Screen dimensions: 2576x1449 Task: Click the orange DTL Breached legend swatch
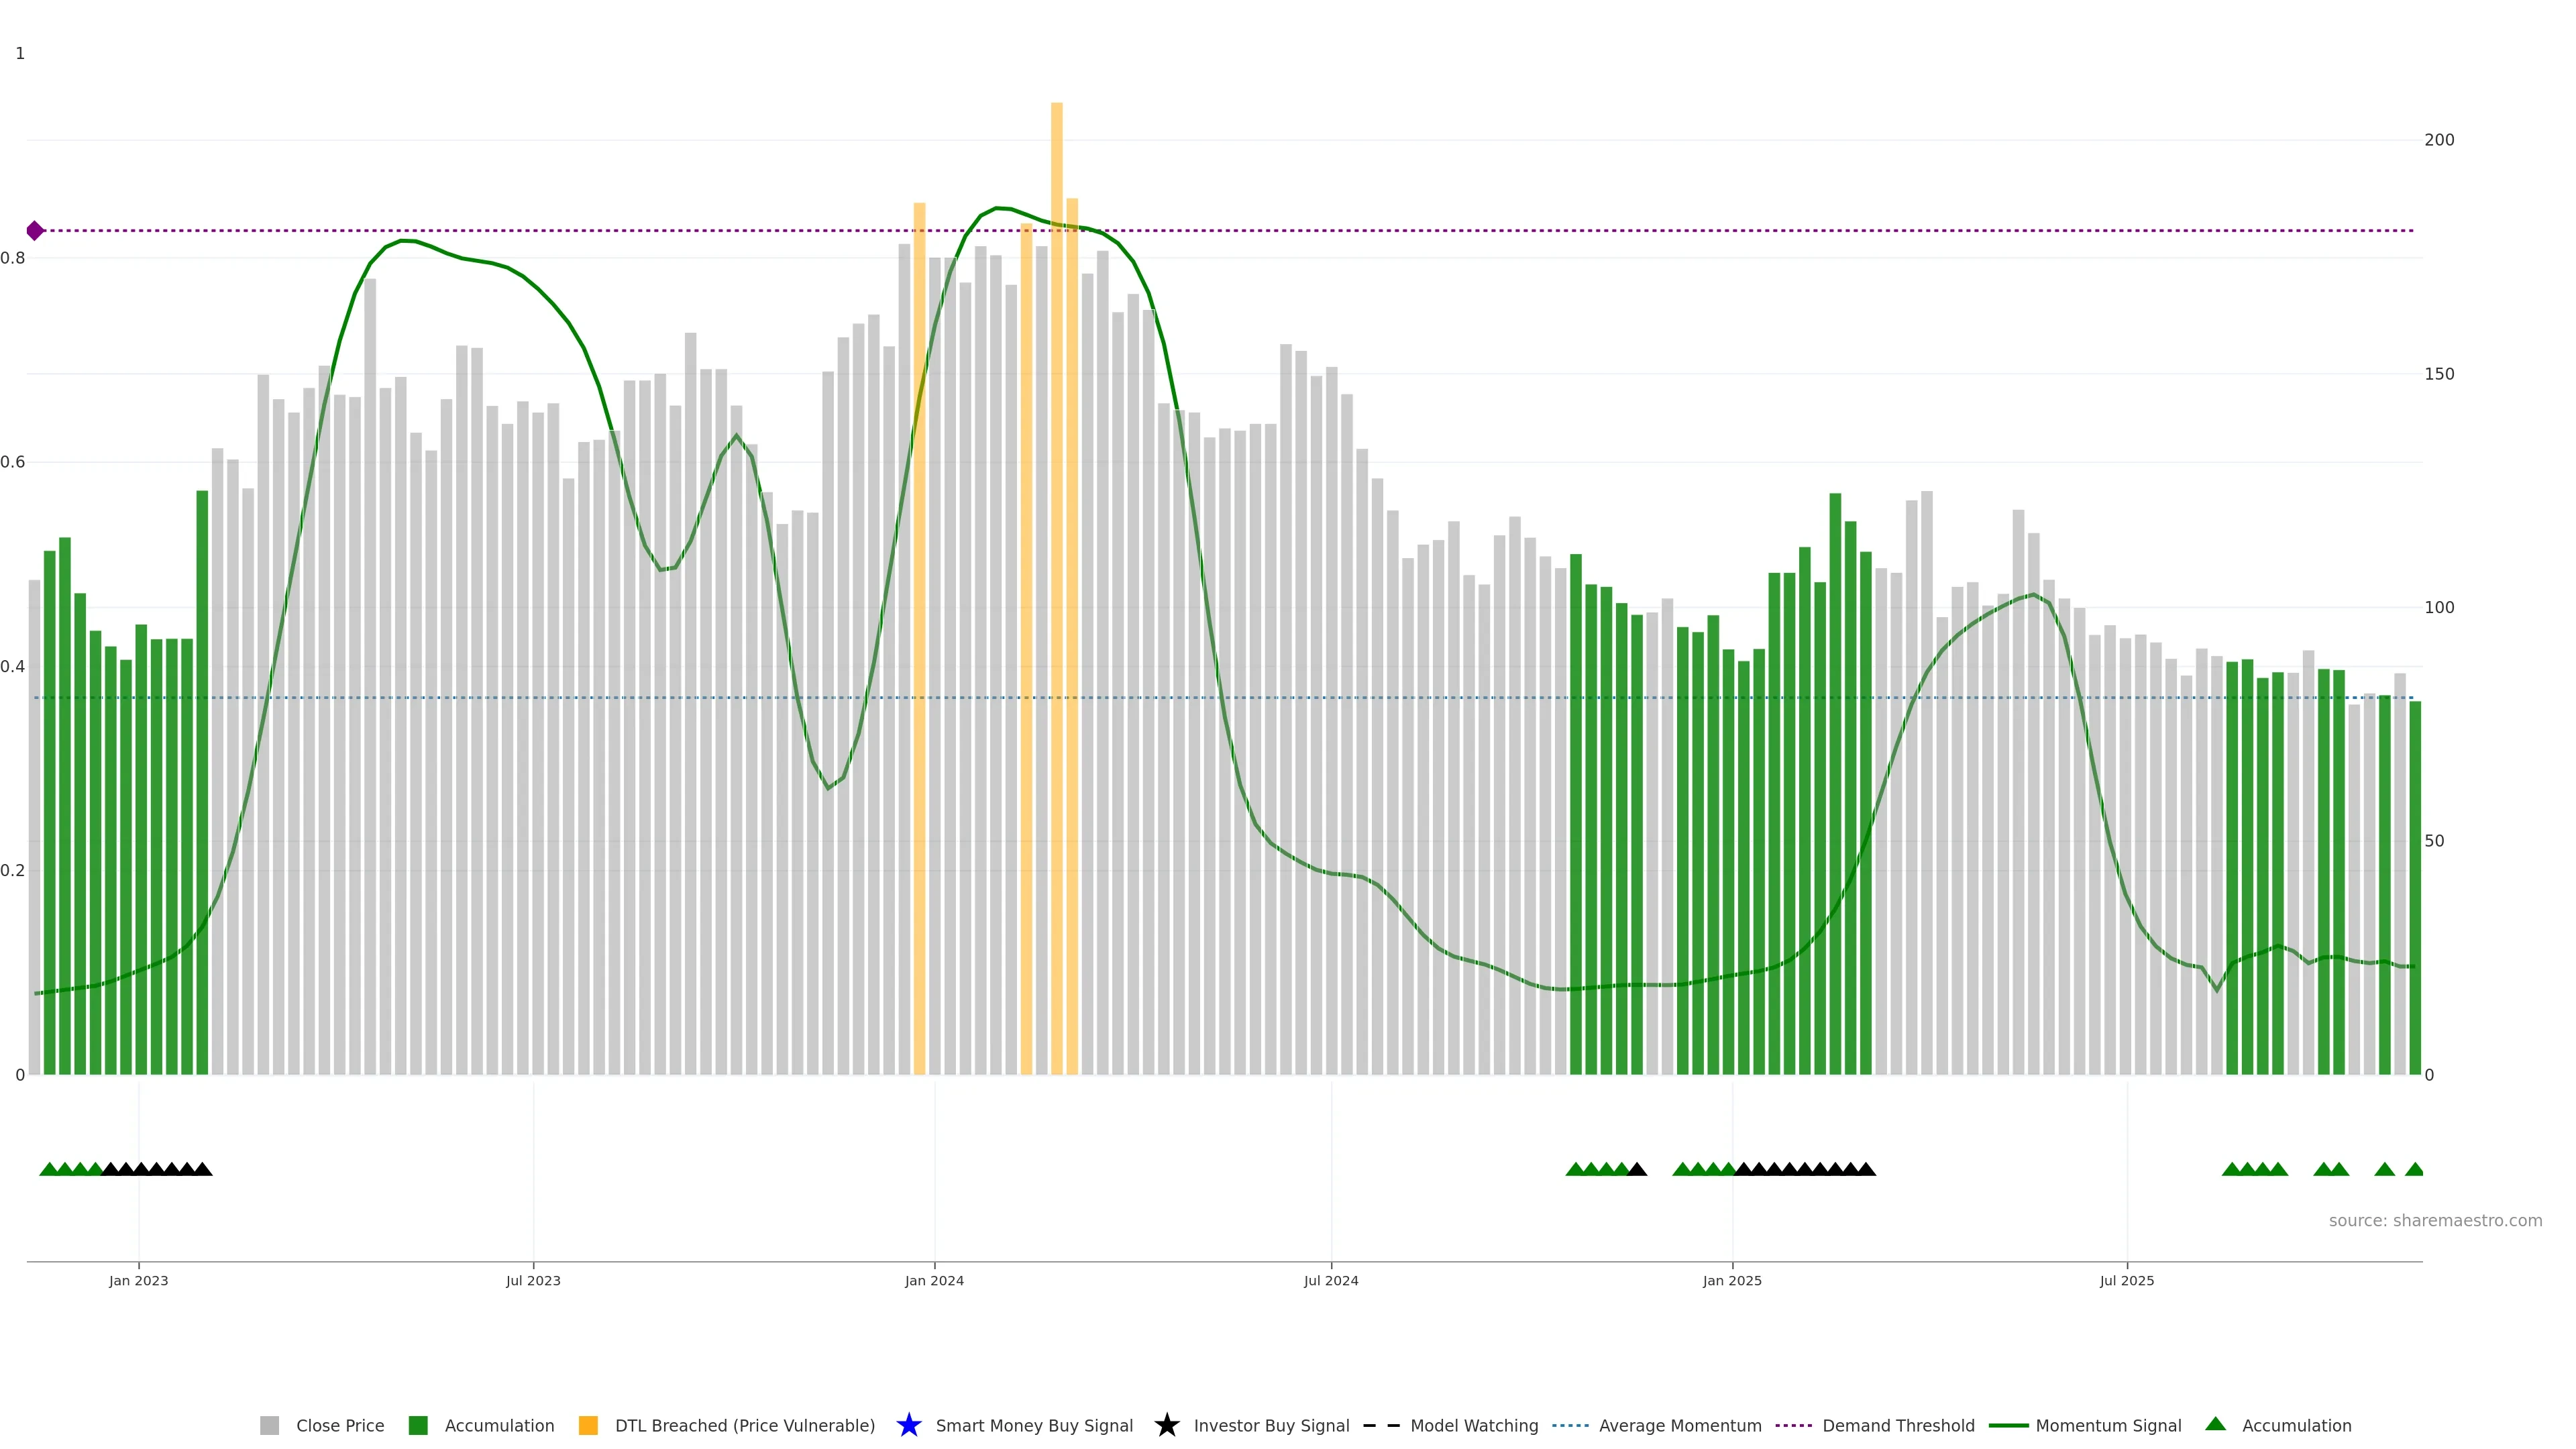click(x=588, y=1425)
